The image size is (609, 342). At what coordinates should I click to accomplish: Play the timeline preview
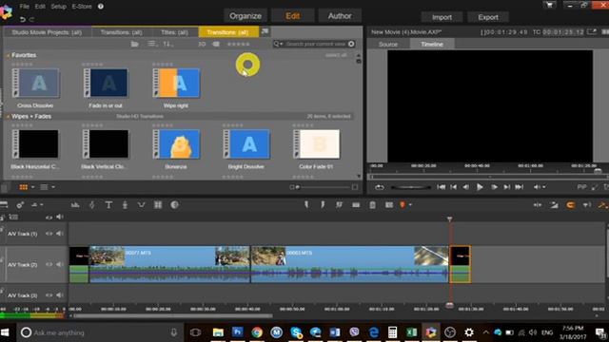[x=480, y=187]
